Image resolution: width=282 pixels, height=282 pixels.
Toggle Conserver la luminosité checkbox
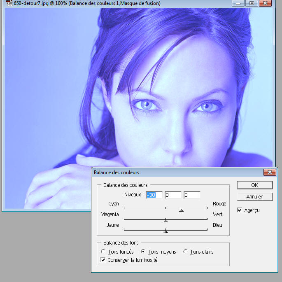click(103, 260)
